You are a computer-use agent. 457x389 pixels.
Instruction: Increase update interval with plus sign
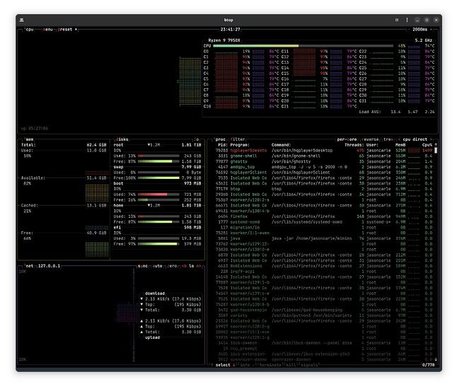[x=431, y=30]
